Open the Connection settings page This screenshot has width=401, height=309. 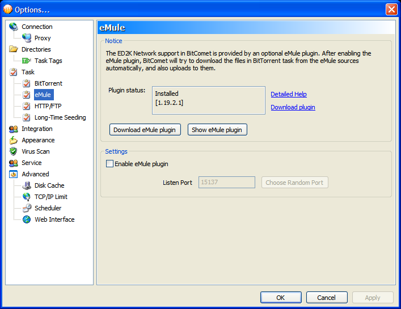point(37,27)
